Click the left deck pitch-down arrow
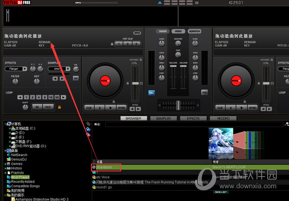The image size is (289, 201). tap(132, 109)
